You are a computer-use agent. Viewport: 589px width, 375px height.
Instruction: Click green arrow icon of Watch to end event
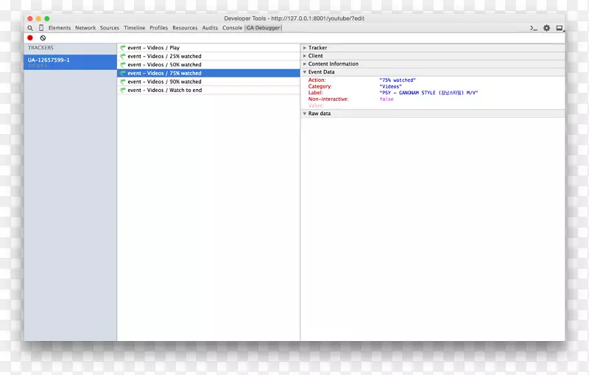[123, 90]
